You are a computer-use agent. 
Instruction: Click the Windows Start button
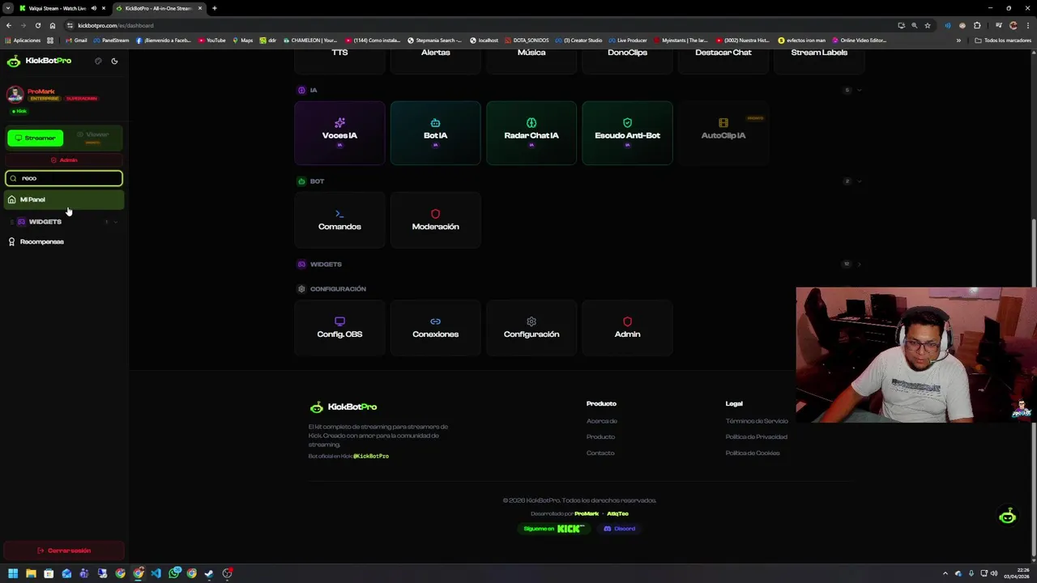[13, 573]
